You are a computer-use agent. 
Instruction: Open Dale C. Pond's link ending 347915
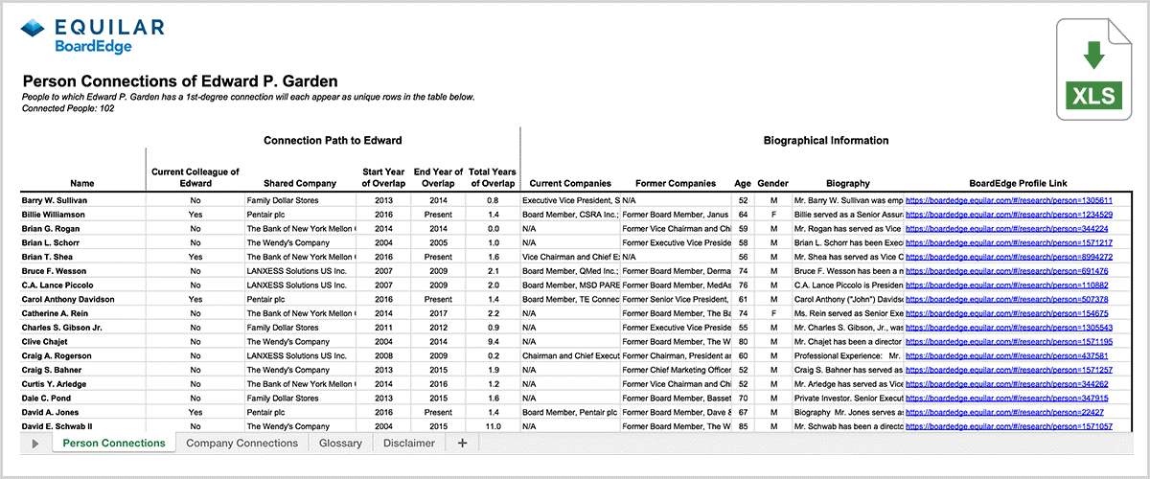pyautogui.click(x=1006, y=398)
